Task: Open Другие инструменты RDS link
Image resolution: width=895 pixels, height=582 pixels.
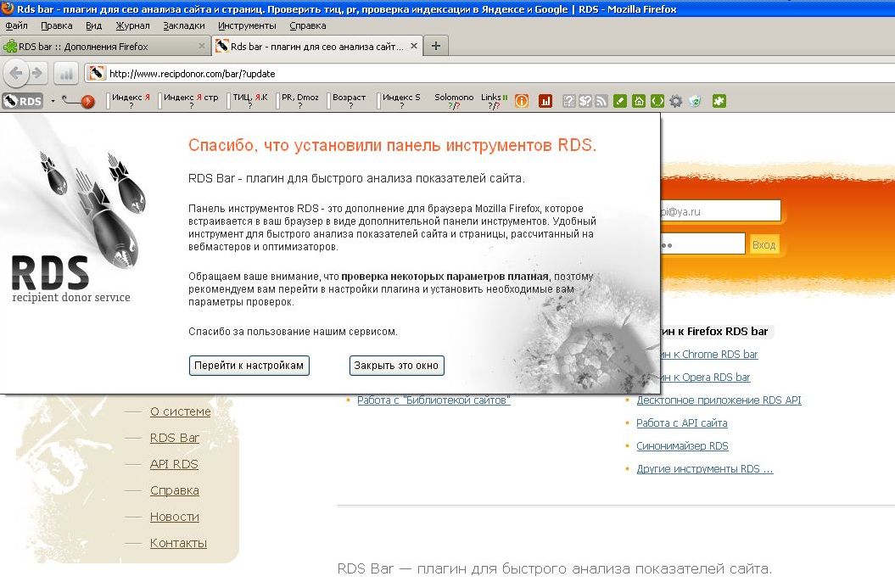Action: (704, 468)
